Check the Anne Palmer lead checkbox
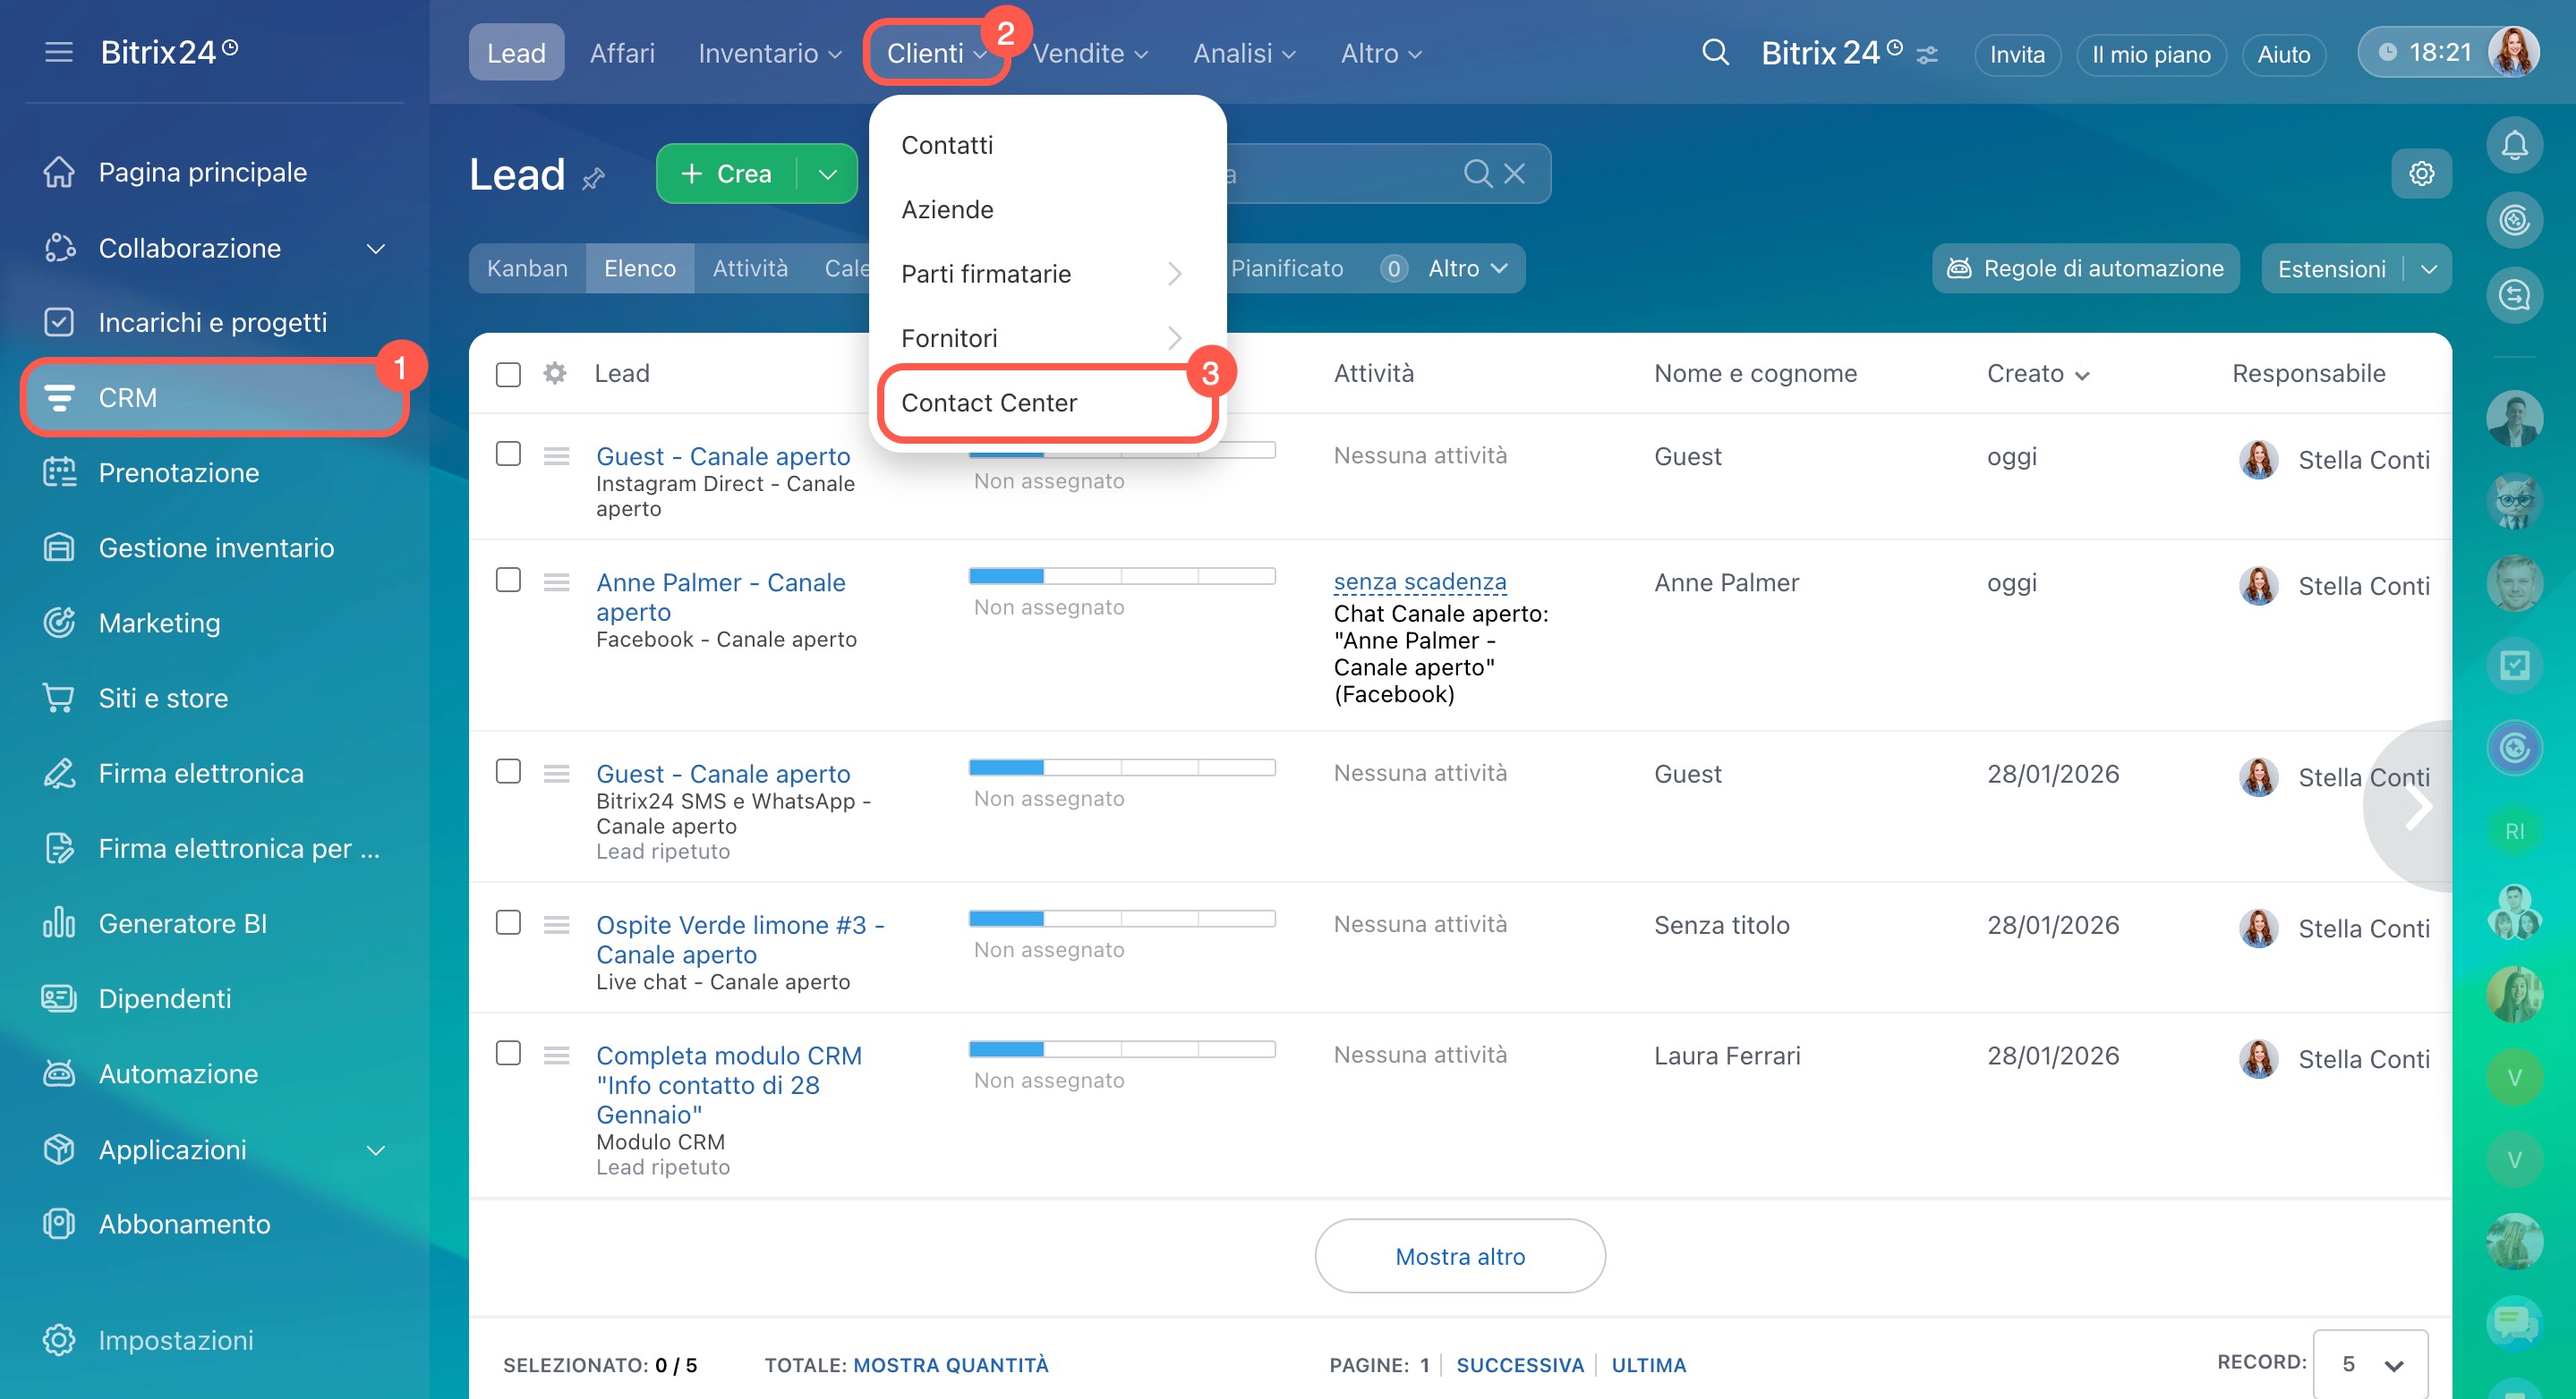The width and height of the screenshot is (2576, 1399). point(508,581)
